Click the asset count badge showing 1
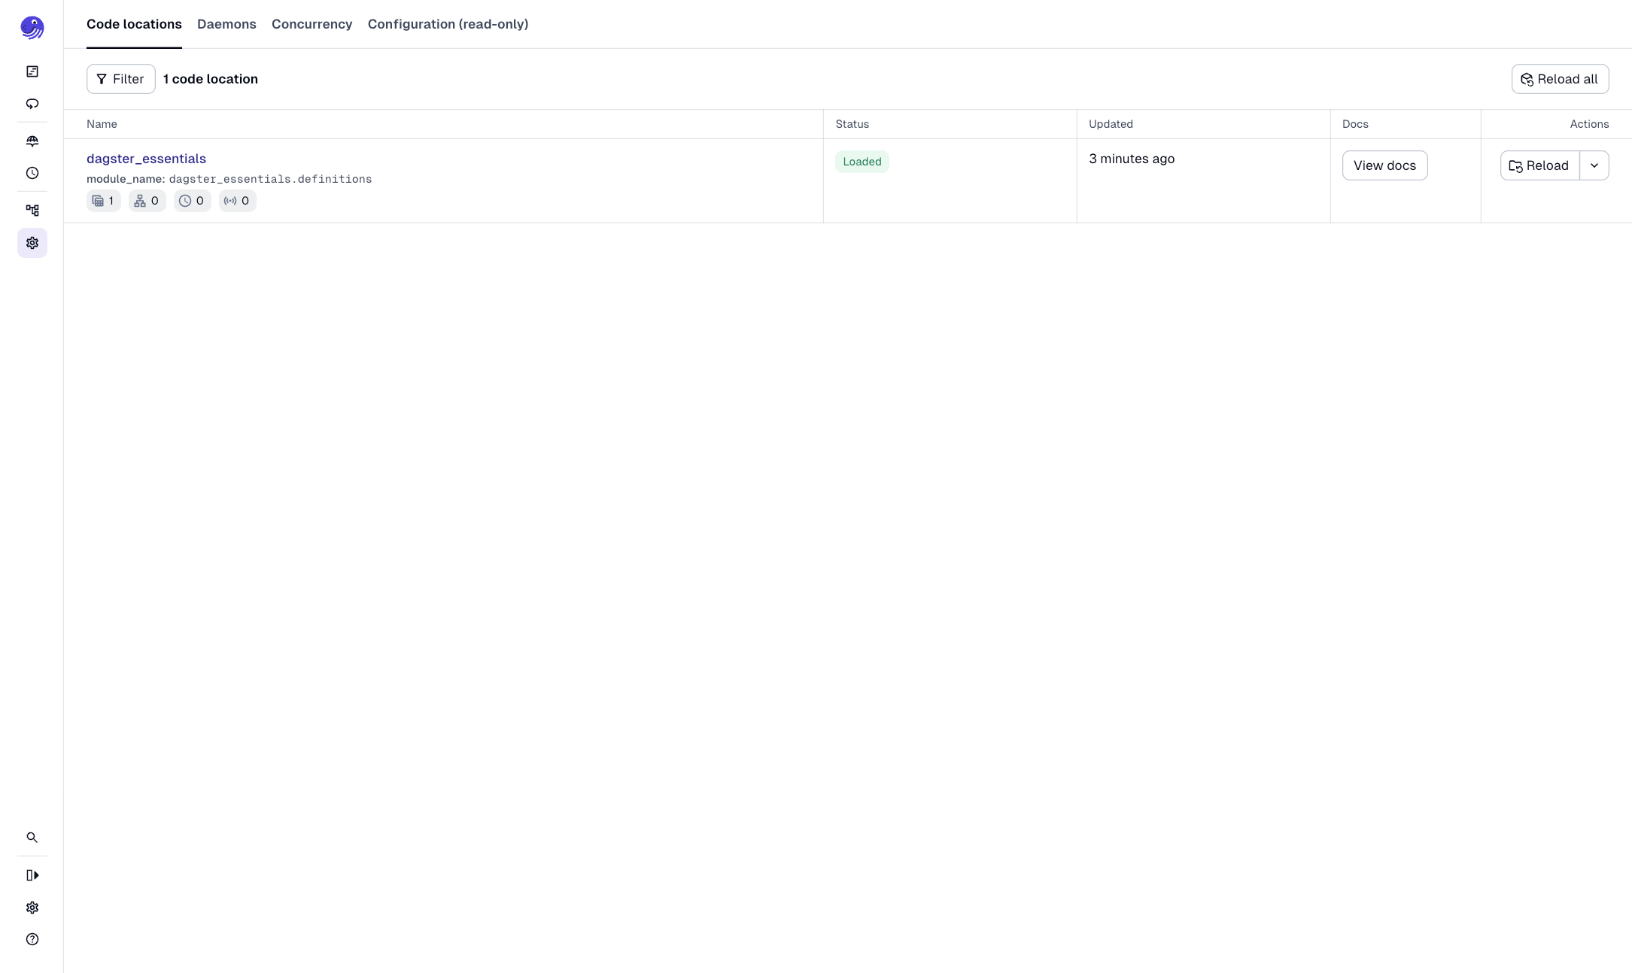The image size is (1632, 973). [103, 201]
